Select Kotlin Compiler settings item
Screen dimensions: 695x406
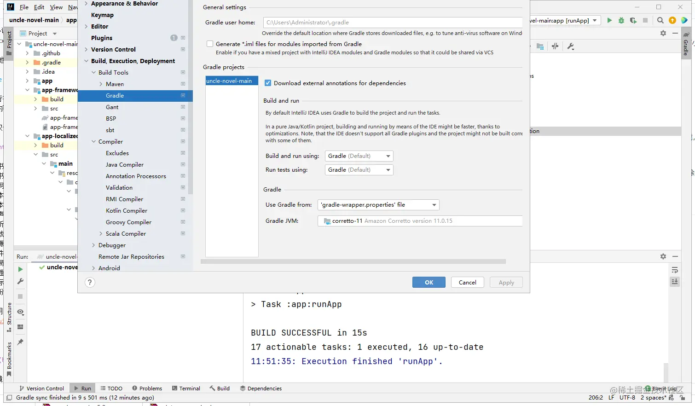127,211
